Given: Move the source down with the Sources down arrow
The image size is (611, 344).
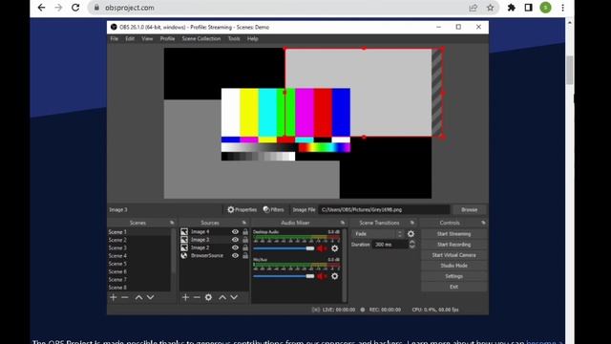Looking at the screenshot, I should 234,297.
